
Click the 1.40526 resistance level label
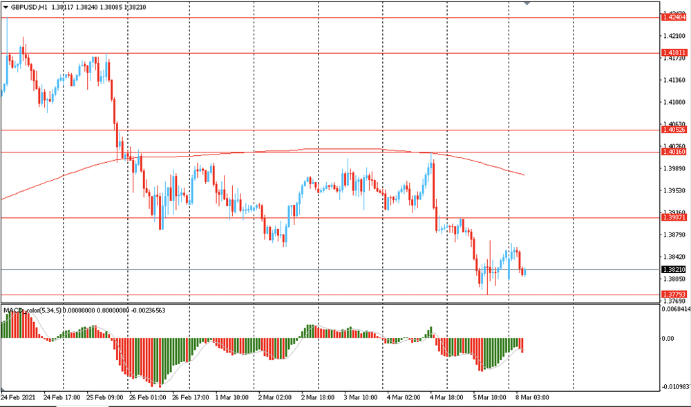tap(674, 130)
